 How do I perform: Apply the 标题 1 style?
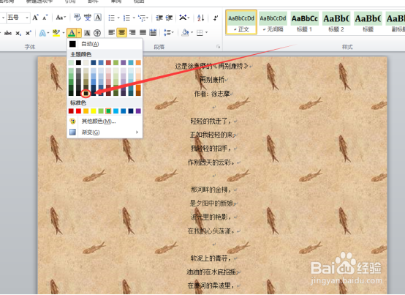305,22
